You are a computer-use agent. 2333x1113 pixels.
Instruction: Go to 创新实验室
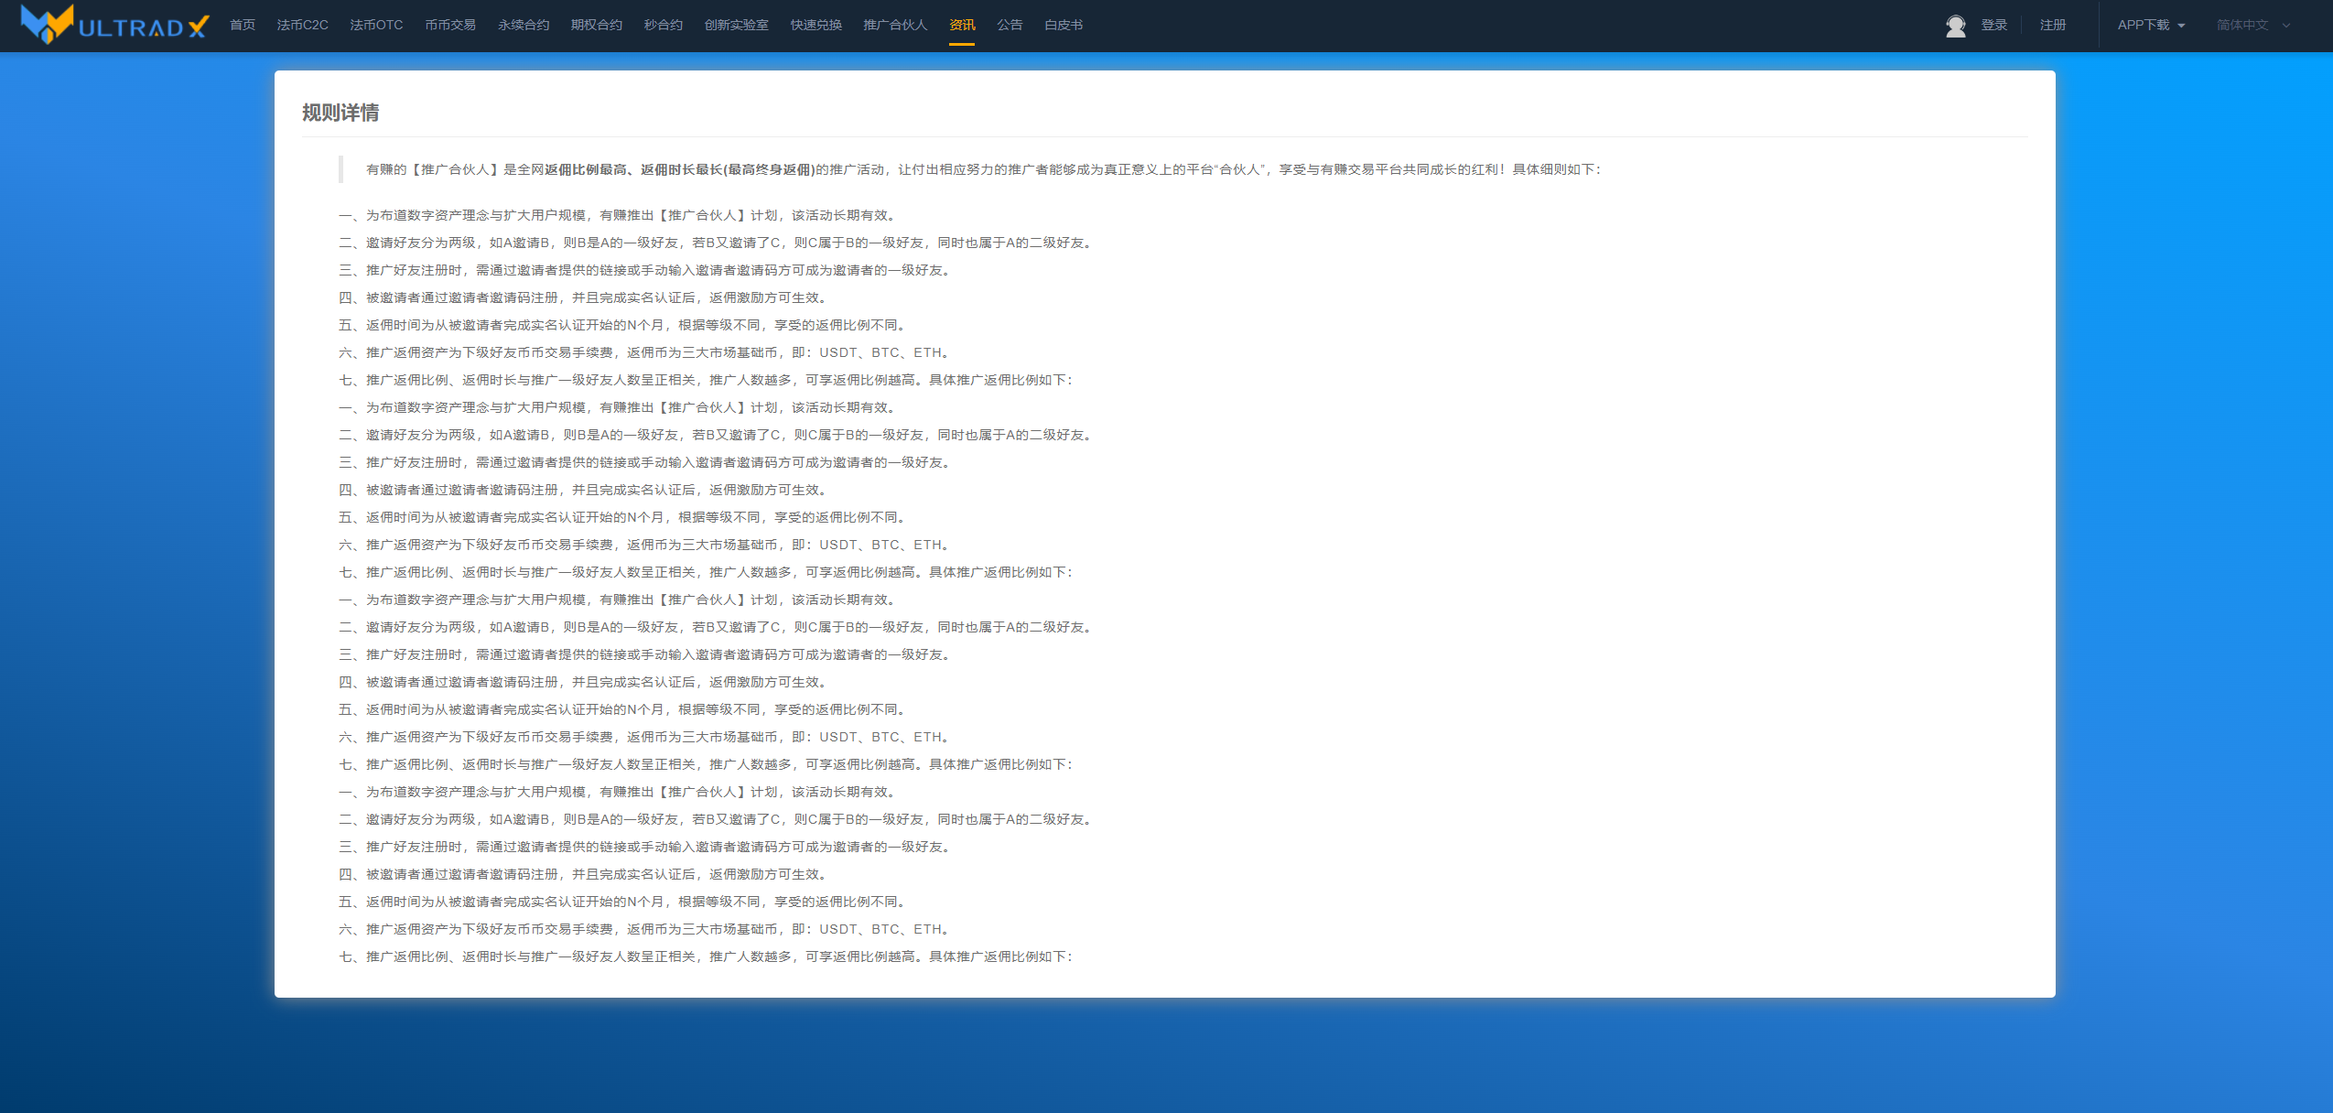coord(736,25)
